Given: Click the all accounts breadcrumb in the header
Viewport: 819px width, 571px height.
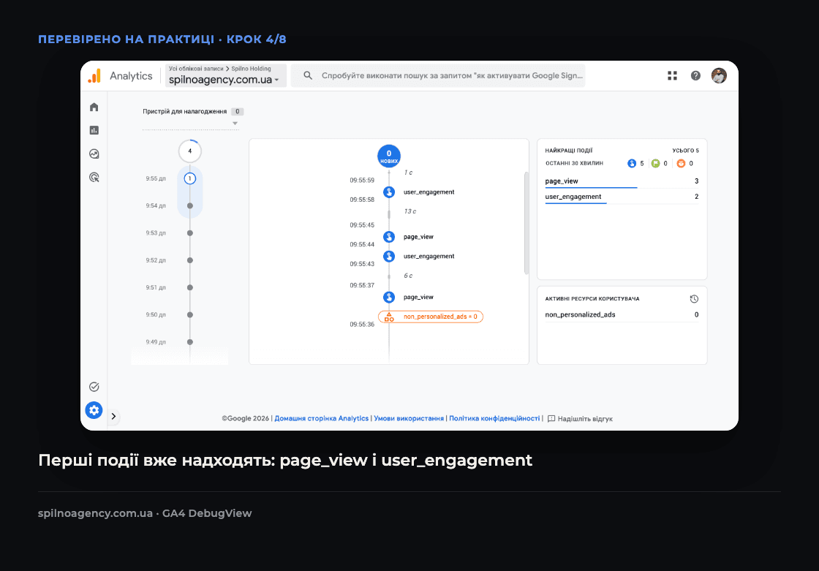Looking at the screenshot, I should pyautogui.click(x=196, y=69).
